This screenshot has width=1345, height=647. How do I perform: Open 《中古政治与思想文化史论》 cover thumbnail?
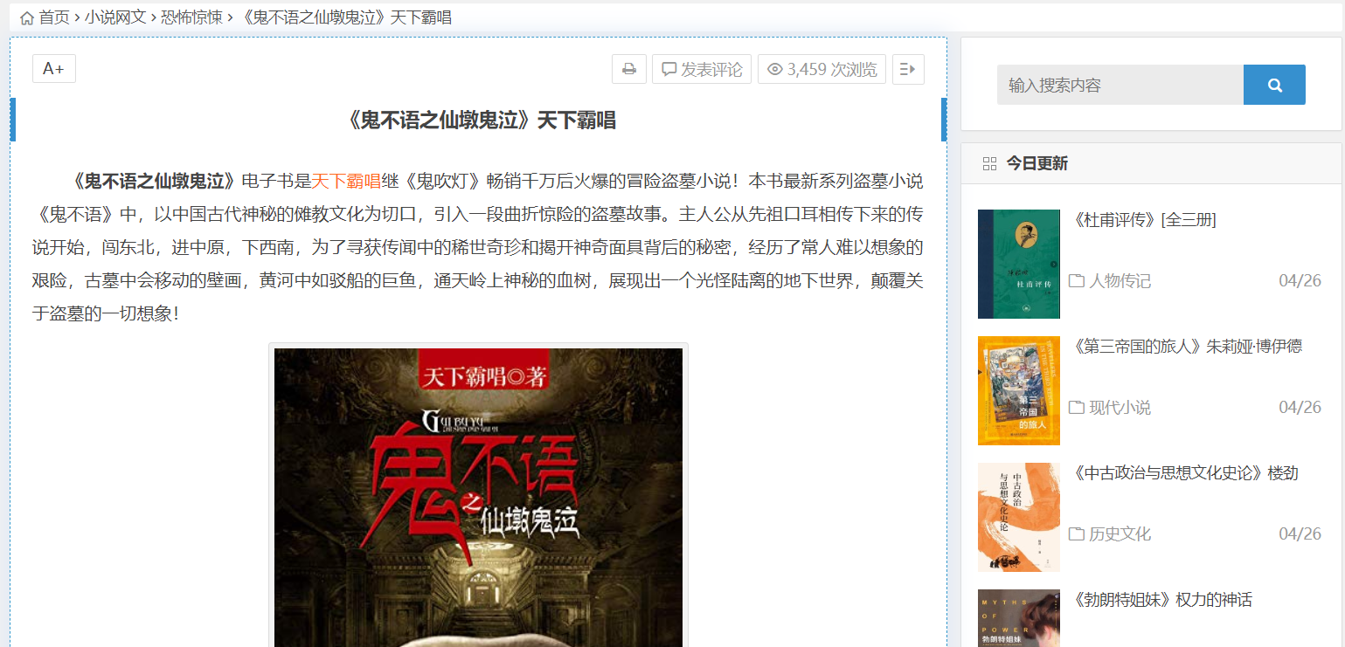tap(1019, 517)
